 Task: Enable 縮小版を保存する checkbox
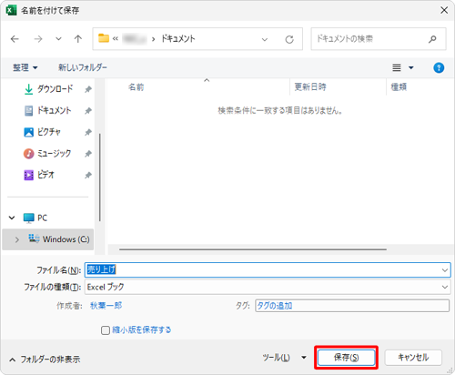click(x=106, y=330)
